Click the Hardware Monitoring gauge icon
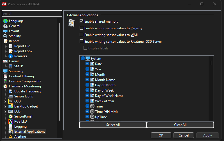 tap(5, 86)
